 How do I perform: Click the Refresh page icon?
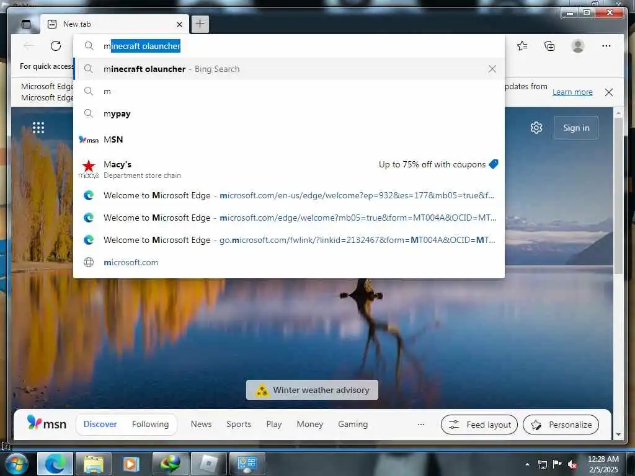click(56, 46)
